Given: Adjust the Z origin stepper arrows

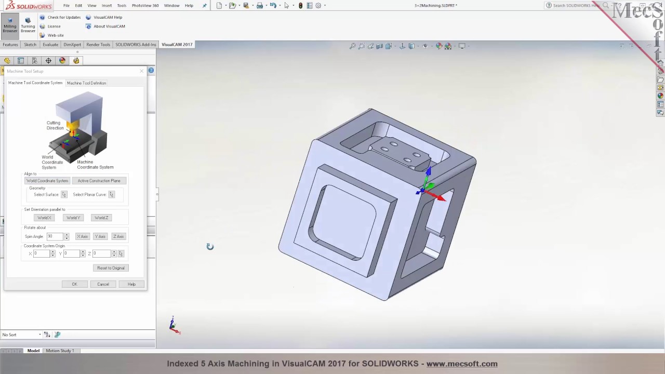Looking at the screenshot, I should (114, 253).
